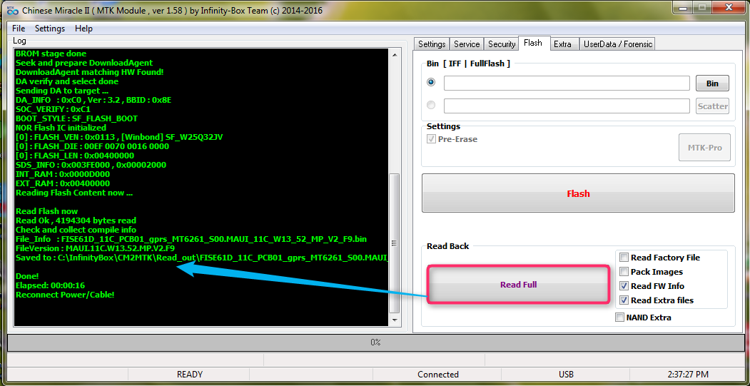Image resolution: width=750 pixels, height=386 pixels.
Task: Click the 'Reconnect Power/Cable!' log line
Action: [65, 295]
